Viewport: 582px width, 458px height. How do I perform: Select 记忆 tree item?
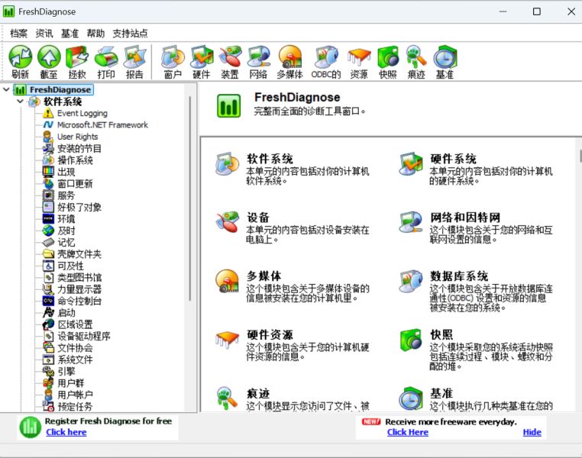66,242
